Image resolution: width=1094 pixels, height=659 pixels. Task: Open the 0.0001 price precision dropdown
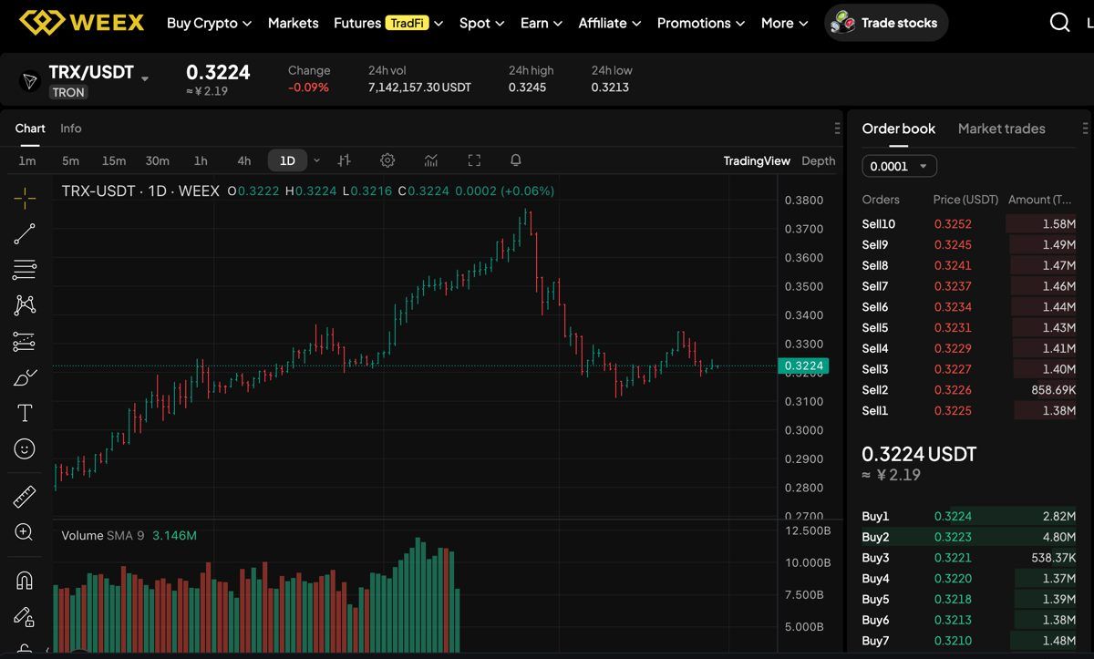click(899, 167)
